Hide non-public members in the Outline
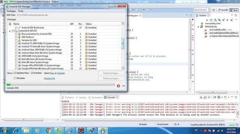Image resolution: width=240 pixels, height=134 pixels. pyautogui.click(x=227, y=20)
